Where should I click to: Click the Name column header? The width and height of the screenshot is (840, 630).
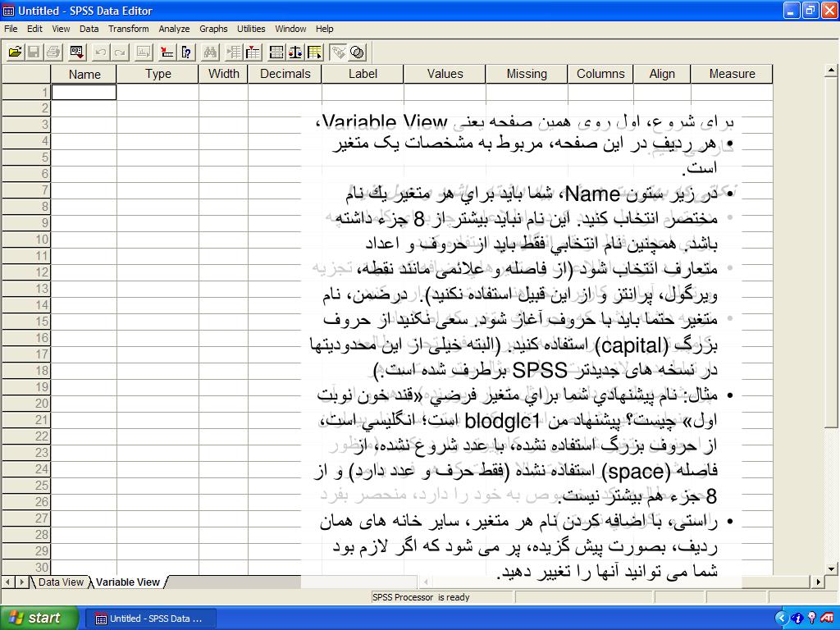[x=84, y=74]
